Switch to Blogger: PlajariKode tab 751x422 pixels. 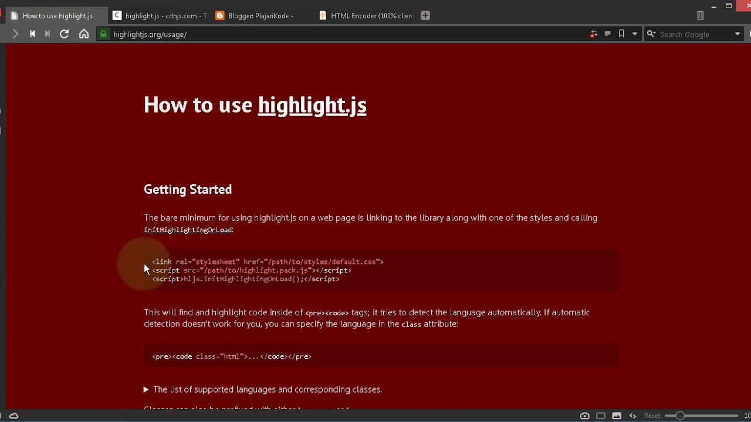[x=263, y=16]
